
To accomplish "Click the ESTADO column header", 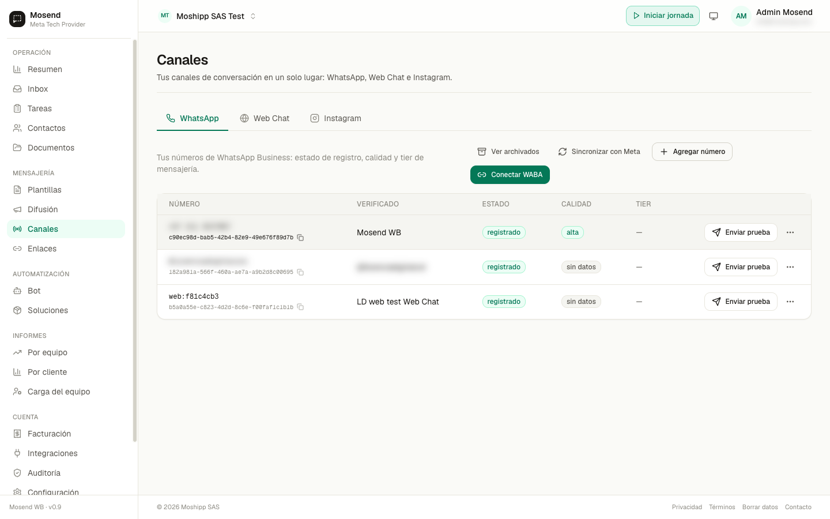I will [x=496, y=204].
